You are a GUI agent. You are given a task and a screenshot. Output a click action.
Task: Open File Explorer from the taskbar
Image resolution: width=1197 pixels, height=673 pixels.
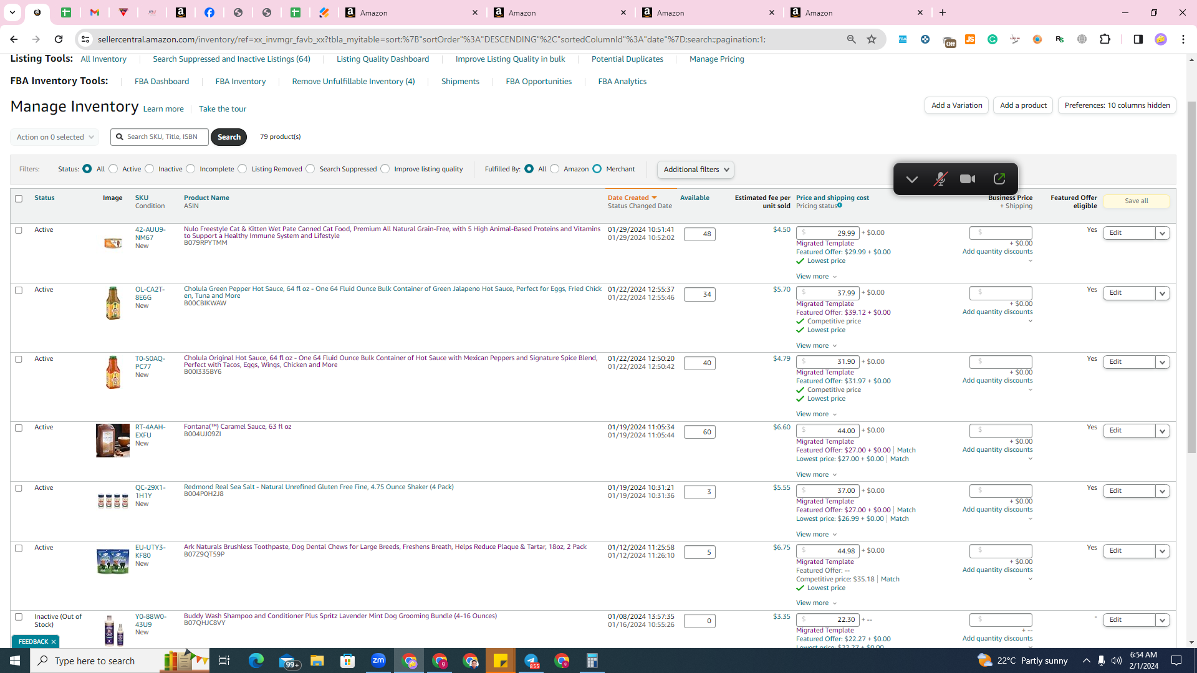pyautogui.click(x=317, y=661)
